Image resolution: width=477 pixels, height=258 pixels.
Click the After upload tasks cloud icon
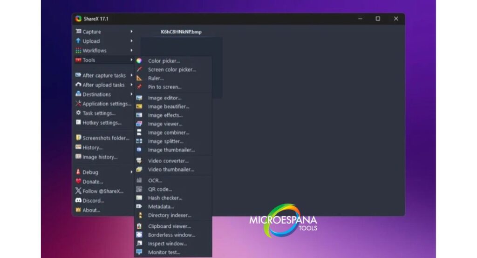tap(78, 85)
